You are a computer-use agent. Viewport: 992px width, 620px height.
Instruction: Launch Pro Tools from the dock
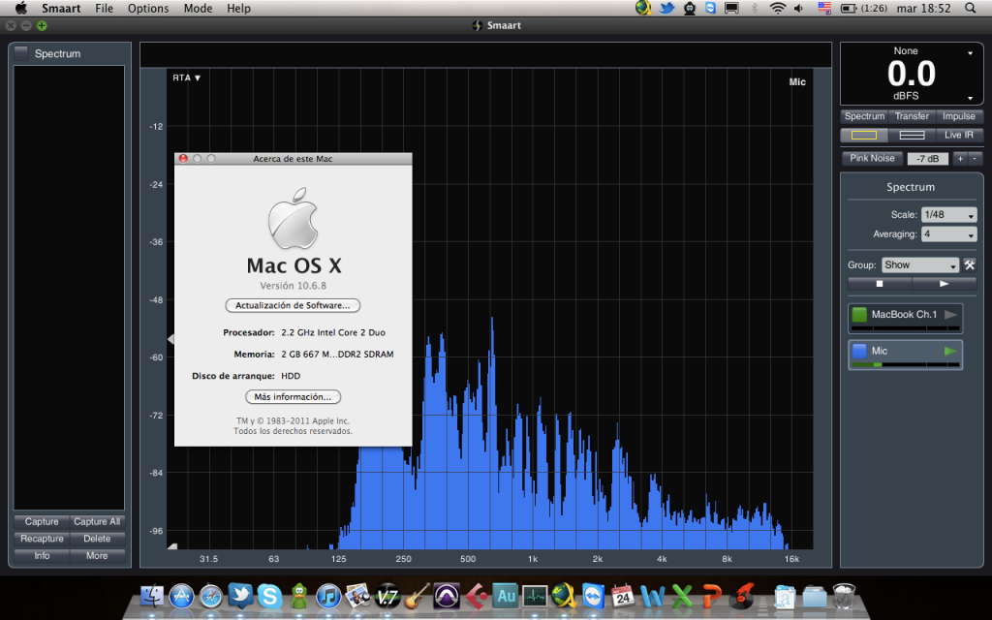point(446,596)
